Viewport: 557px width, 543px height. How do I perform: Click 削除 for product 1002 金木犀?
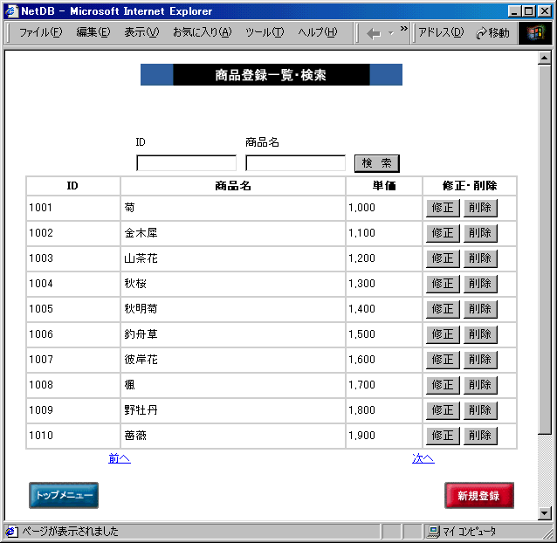(481, 233)
